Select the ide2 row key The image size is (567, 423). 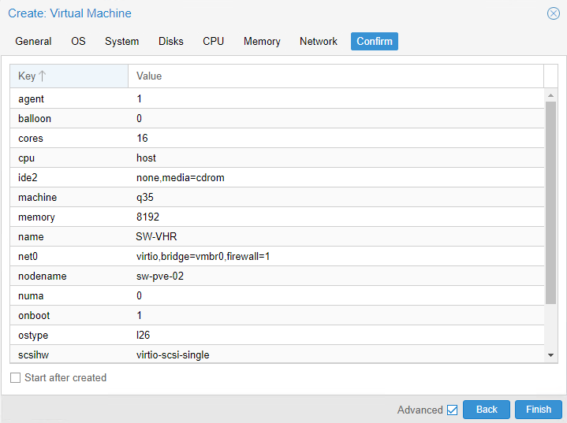tap(28, 178)
